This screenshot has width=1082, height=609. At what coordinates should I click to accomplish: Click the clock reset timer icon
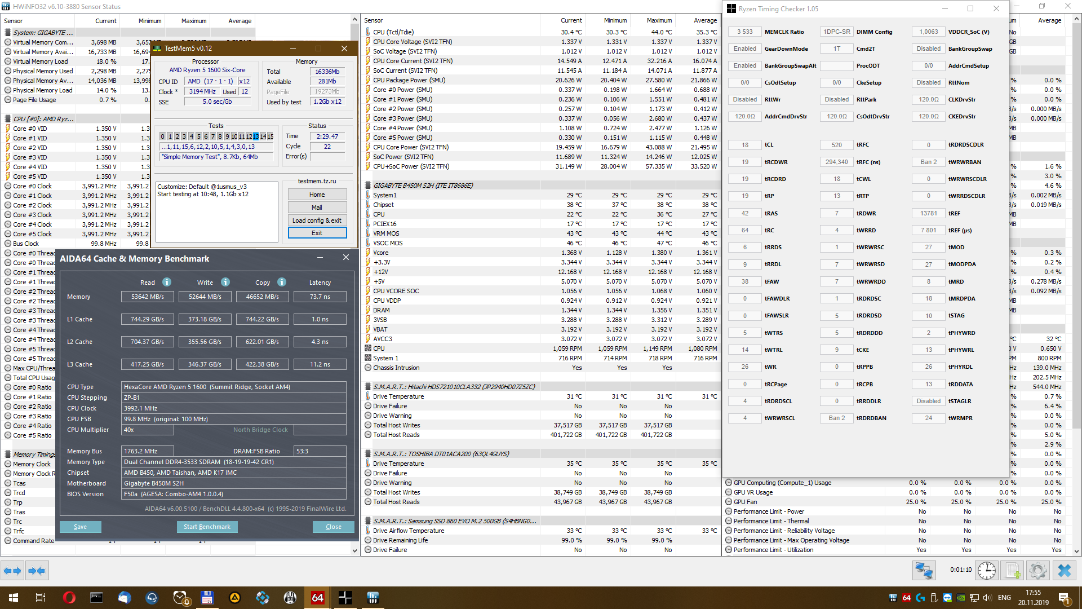click(x=986, y=571)
